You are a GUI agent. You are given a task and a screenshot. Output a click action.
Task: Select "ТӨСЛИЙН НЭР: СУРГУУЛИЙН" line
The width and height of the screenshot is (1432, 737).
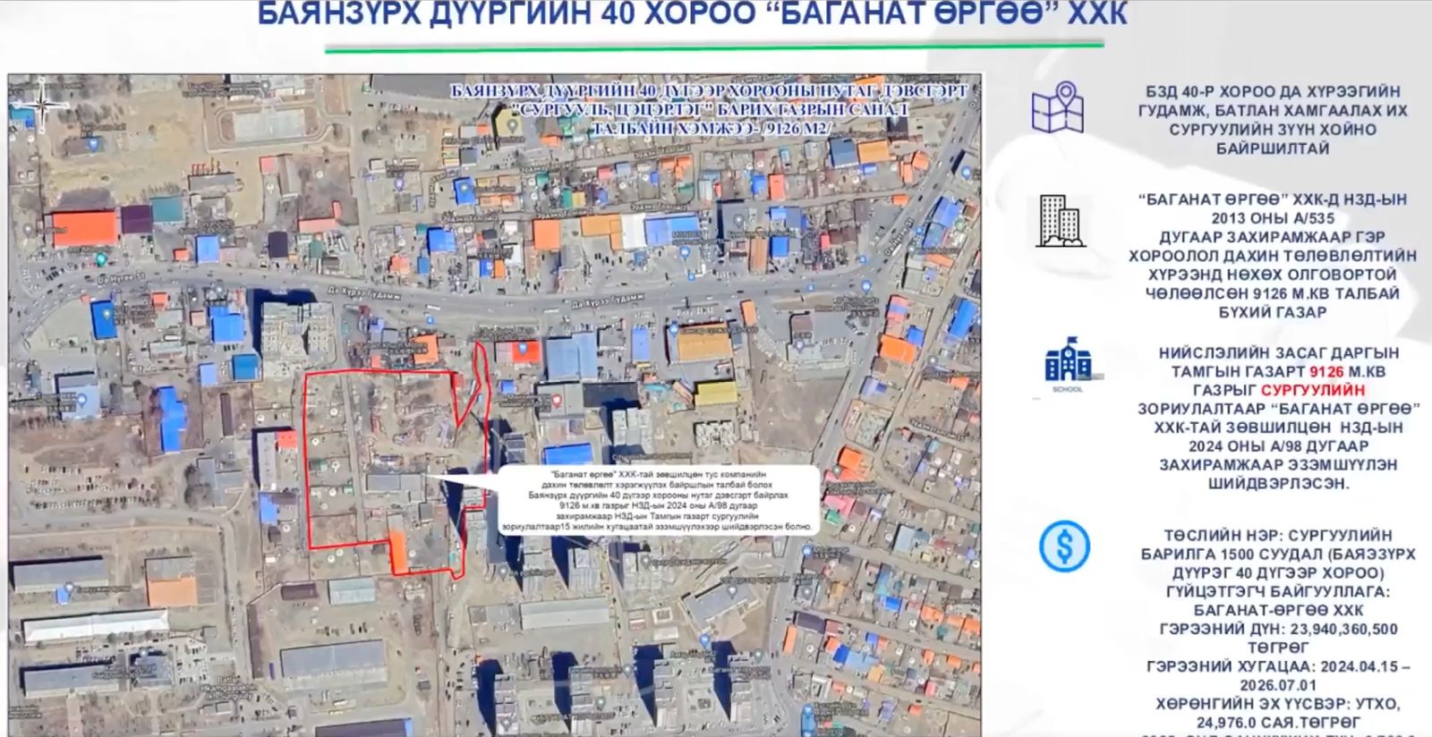[1277, 536]
